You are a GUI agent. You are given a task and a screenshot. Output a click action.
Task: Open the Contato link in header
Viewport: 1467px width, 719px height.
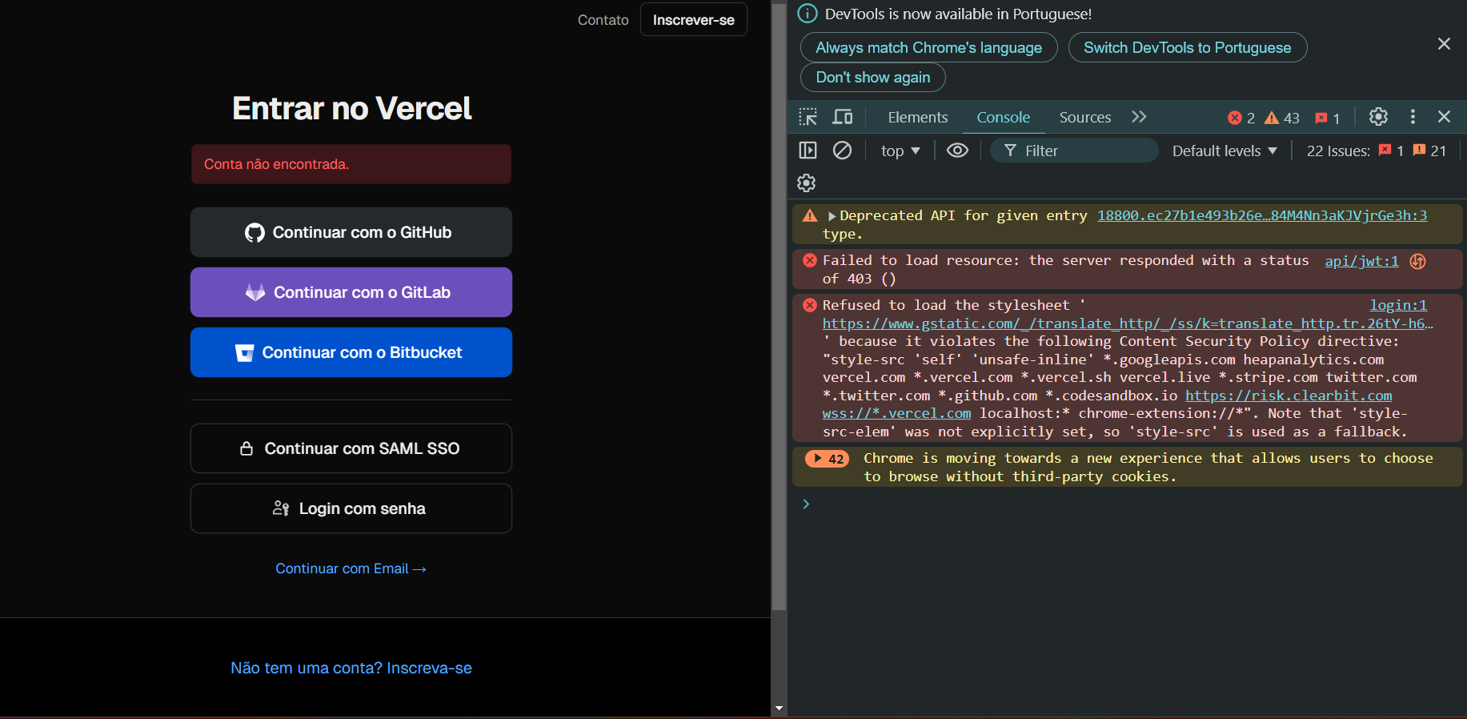tap(603, 20)
